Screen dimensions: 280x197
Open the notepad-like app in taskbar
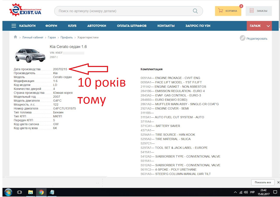click(52, 192)
